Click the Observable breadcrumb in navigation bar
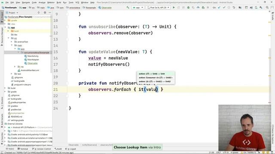The image size is (275, 154). point(105,8)
